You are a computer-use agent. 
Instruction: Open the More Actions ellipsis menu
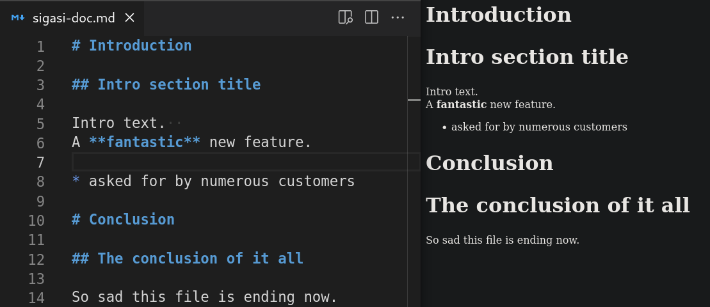[x=398, y=17]
